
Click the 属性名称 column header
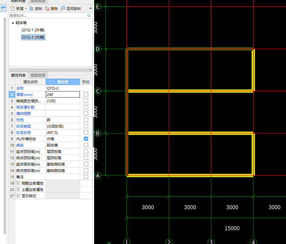coord(30,82)
